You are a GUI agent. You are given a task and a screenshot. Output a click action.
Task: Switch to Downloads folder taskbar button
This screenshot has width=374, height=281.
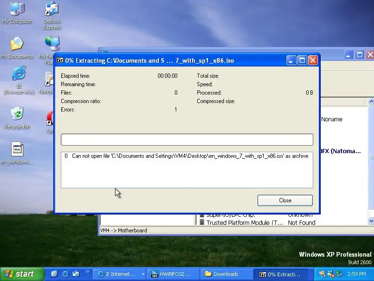tap(226, 274)
